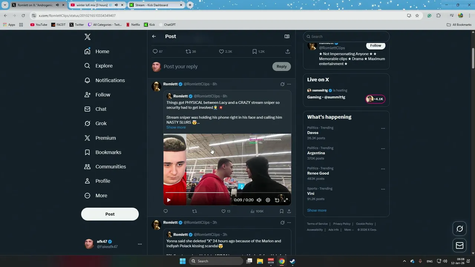Open reader view icon beside Post header
The height and width of the screenshot is (267, 475).
pos(287,36)
